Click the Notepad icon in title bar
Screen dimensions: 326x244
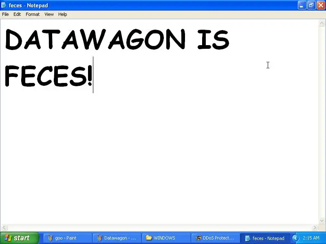click(x=4, y=5)
